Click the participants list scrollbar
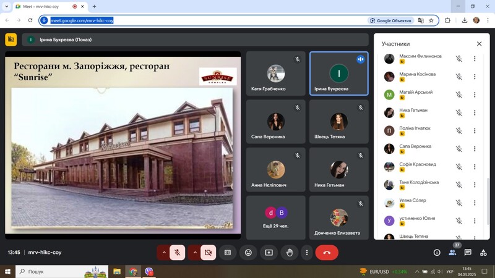This screenshot has width=495, height=278. pos(488,202)
